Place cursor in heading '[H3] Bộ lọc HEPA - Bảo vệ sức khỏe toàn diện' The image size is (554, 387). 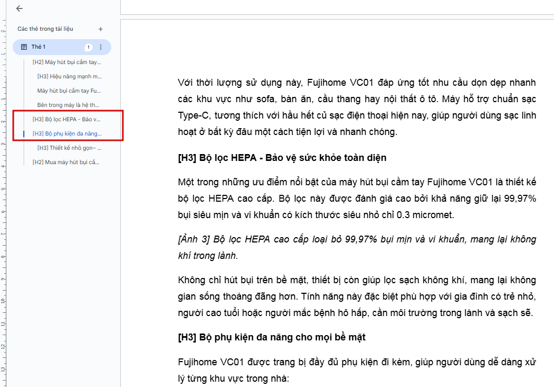(282, 157)
